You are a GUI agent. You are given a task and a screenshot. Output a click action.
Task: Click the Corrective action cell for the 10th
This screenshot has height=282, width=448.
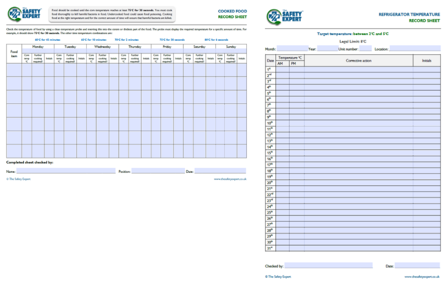359,123
